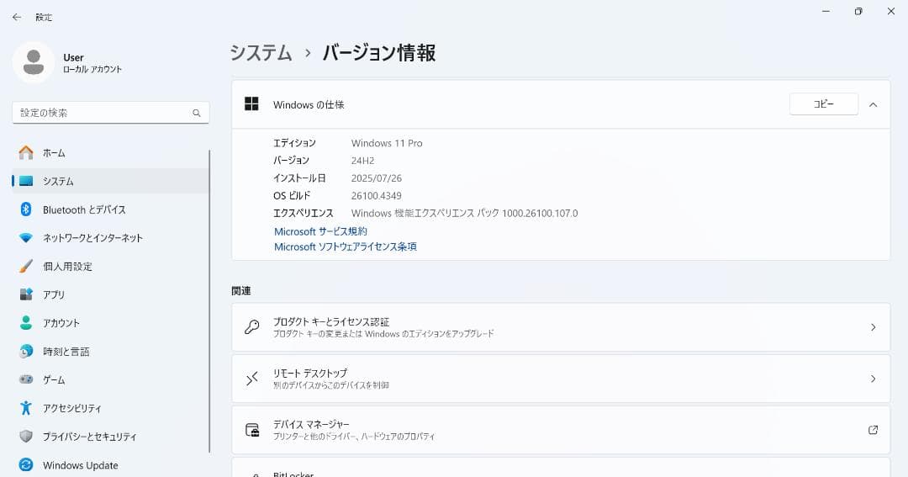Click the install date 2025/07/26
This screenshot has height=477, width=908.
[377, 178]
